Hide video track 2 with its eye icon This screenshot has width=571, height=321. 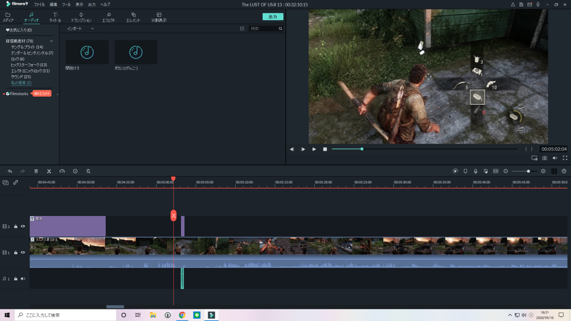[22, 226]
